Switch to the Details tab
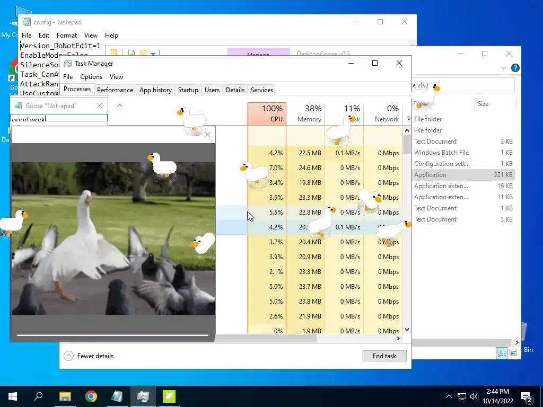The width and height of the screenshot is (543, 407). coord(235,90)
